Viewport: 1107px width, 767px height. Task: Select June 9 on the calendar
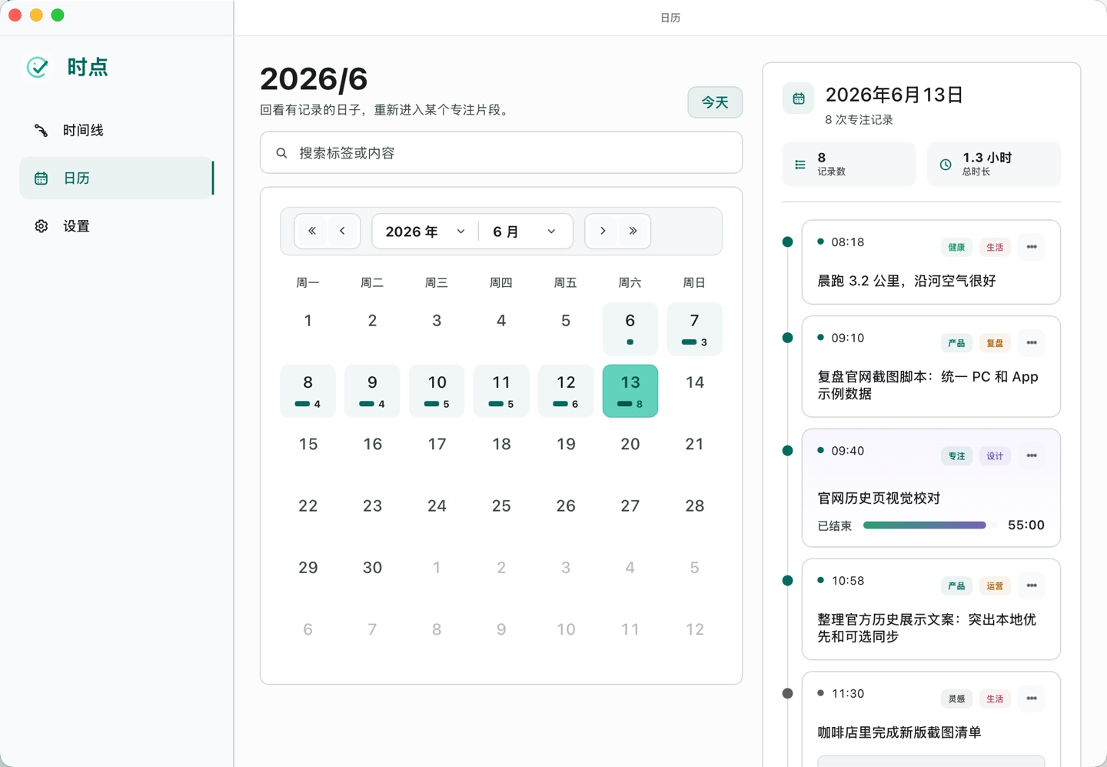click(372, 391)
